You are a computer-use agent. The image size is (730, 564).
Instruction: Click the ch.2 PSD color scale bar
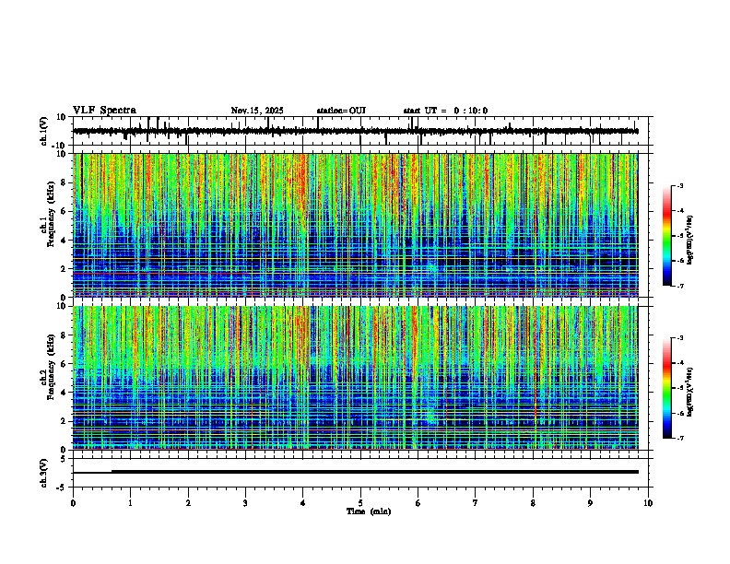(667, 388)
